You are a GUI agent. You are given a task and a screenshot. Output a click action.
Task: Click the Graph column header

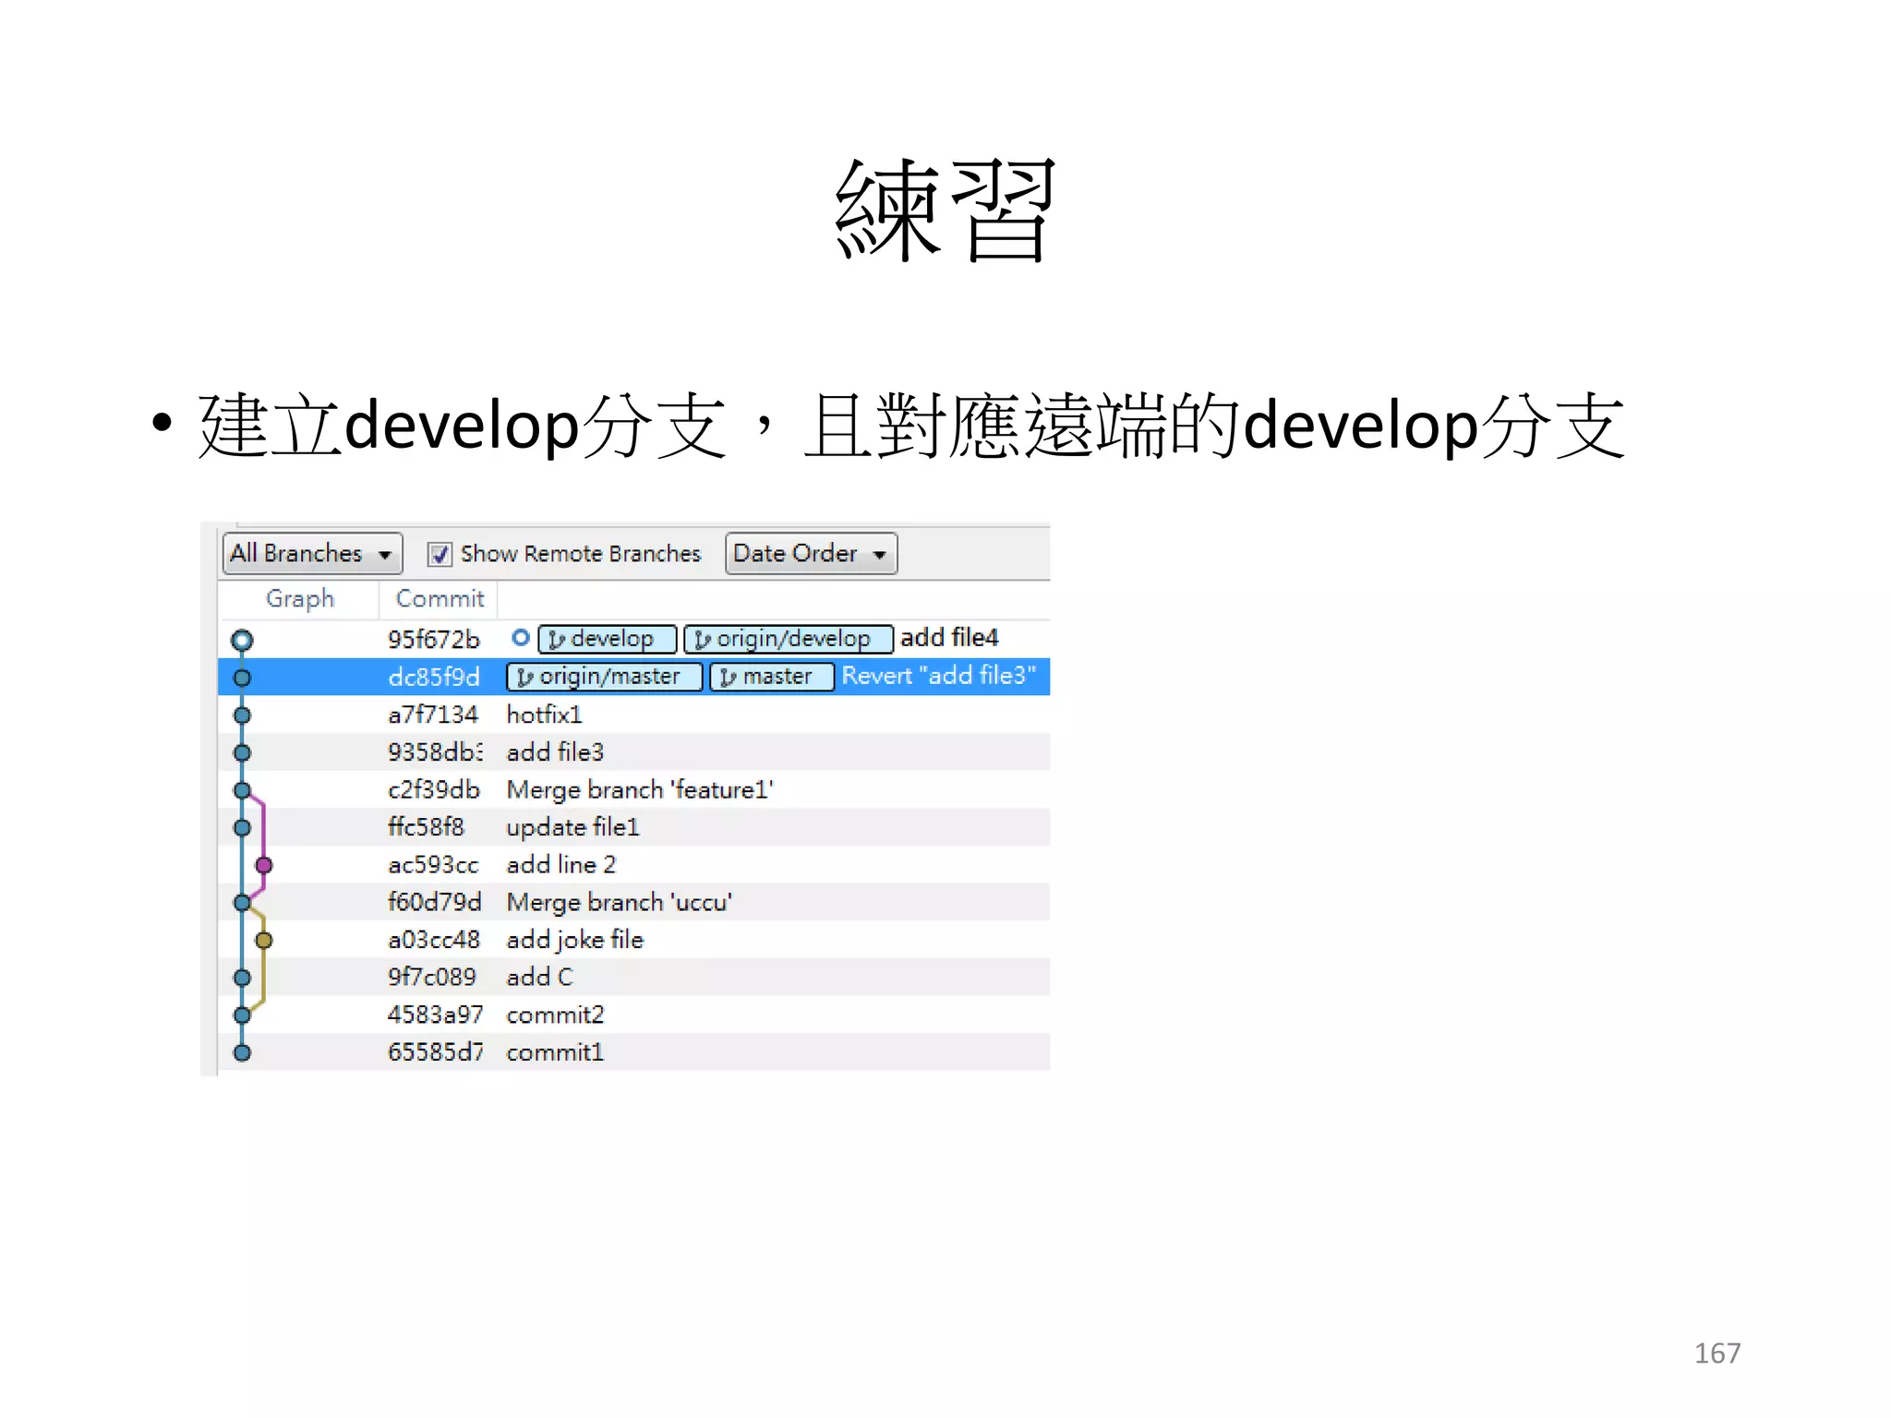coord(299,599)
